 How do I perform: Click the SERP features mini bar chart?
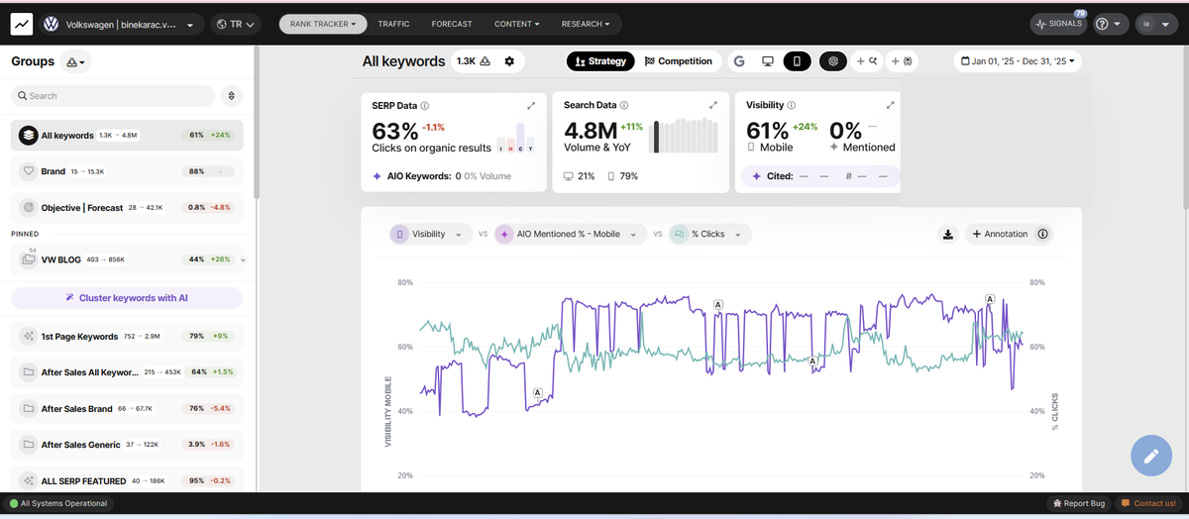[x=515, y=140]
